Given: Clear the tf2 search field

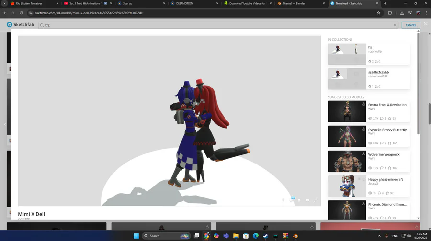Looking at the screenshot, I should click(x=395, y=25).
